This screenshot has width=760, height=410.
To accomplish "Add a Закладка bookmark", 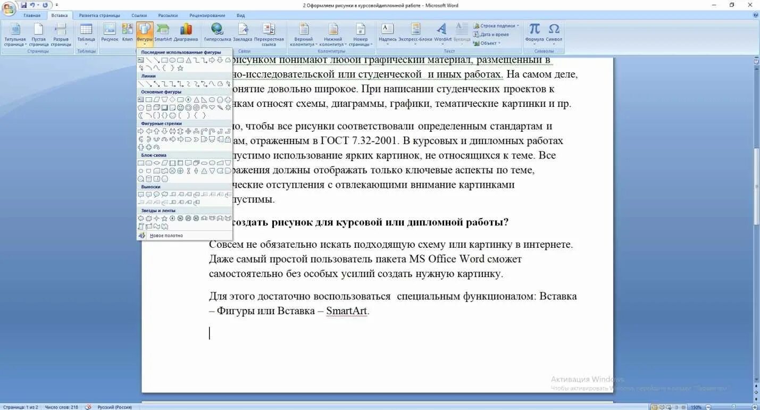I will (243, 33).
